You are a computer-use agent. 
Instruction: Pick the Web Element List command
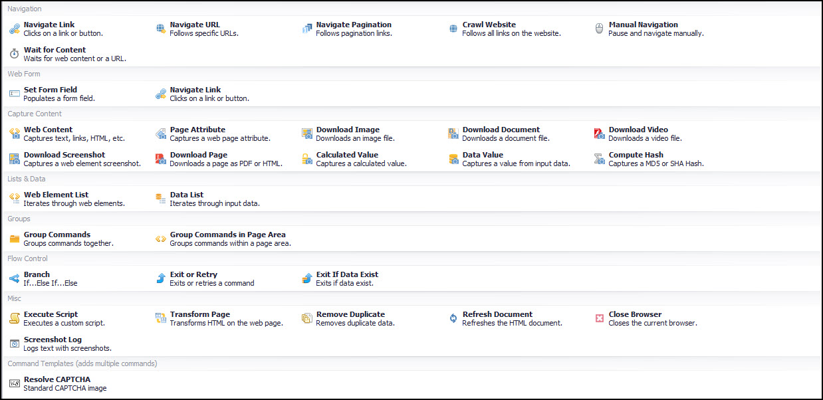point(56,195)
